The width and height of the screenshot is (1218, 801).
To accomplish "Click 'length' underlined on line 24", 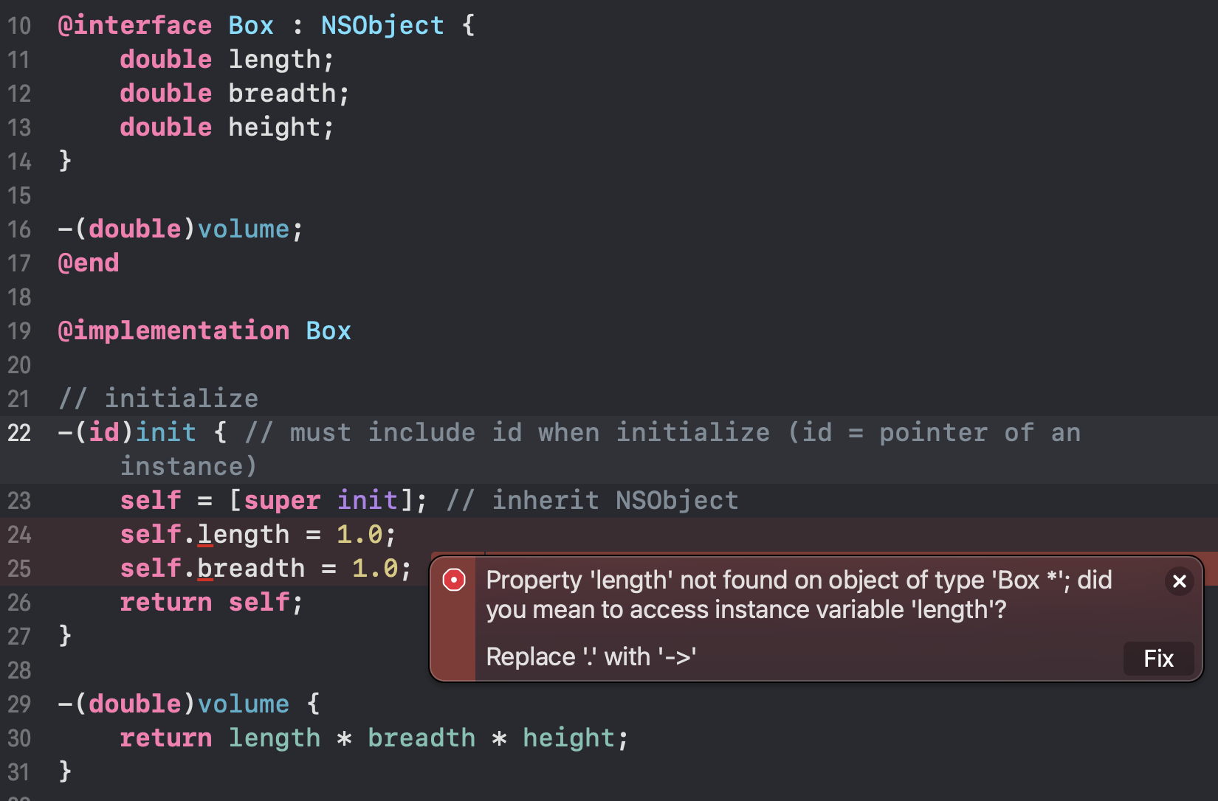I will pyautogui.click(x=244, y=535).
